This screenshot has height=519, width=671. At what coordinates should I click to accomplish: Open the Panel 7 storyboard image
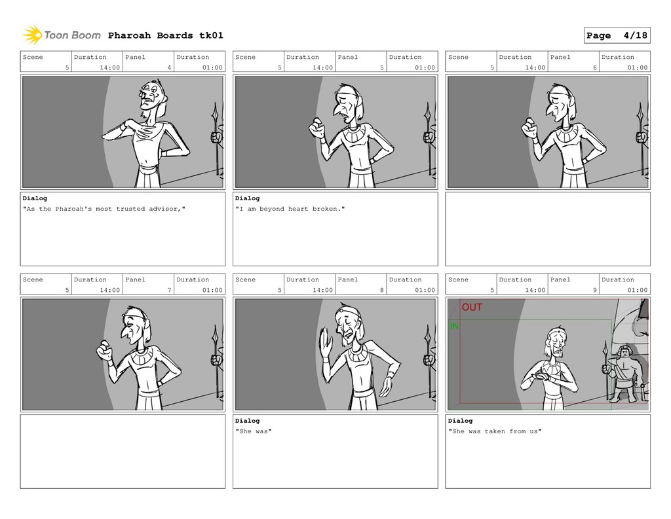tap(123, 355)
